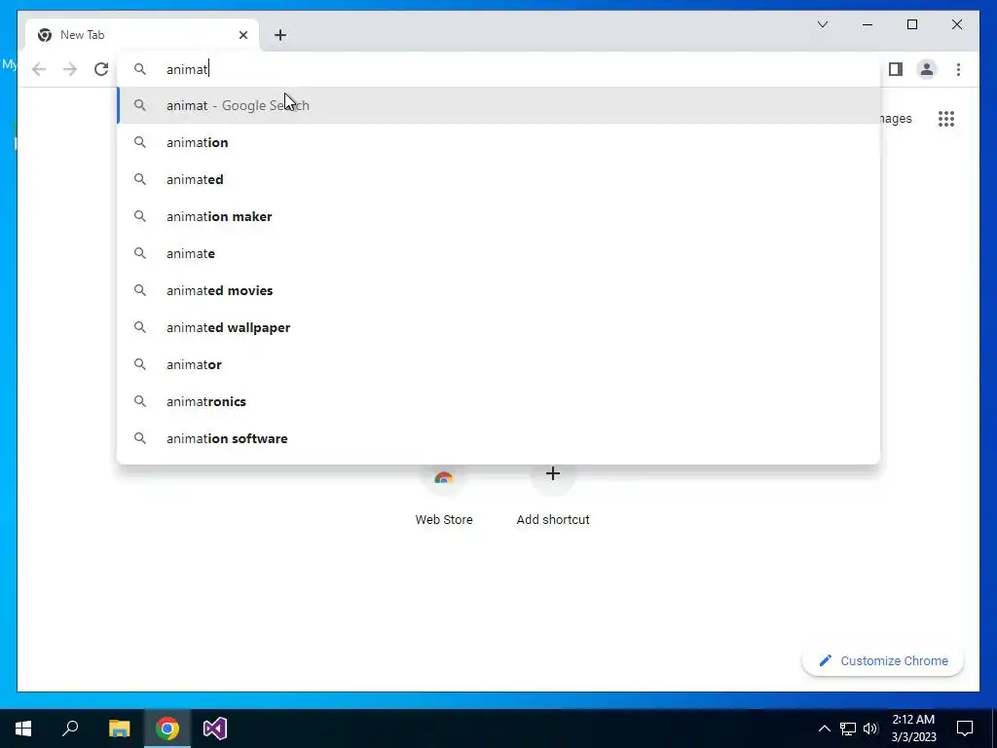997x748 pixels.
Task: Select the 'animator' suggestion
Action: coord(499,364)
